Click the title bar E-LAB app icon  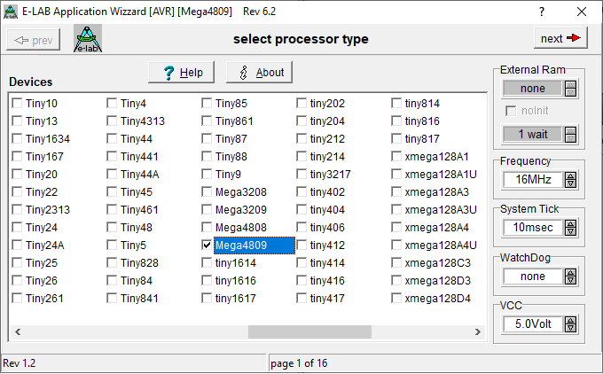11,12
